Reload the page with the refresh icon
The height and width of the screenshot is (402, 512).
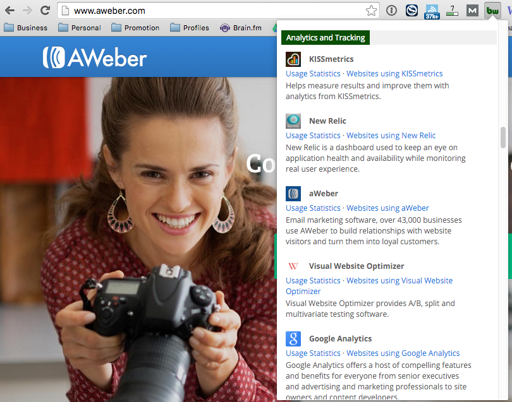pyautogui.click(x=45, y=11)
